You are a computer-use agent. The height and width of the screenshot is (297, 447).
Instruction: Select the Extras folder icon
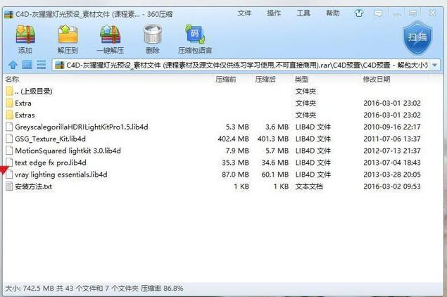10,115
